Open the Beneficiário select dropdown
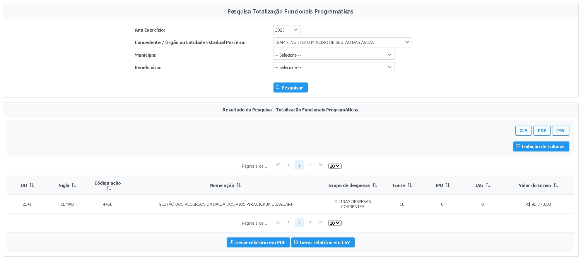581x259 pixels. tap(333, 67)
